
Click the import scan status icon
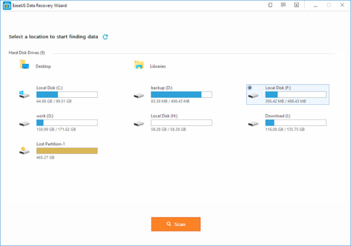(x=270, y=5)
